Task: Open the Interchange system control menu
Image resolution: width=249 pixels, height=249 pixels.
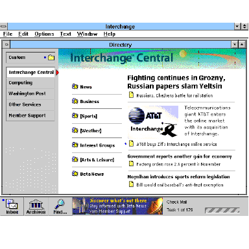Action: (4, 27)
